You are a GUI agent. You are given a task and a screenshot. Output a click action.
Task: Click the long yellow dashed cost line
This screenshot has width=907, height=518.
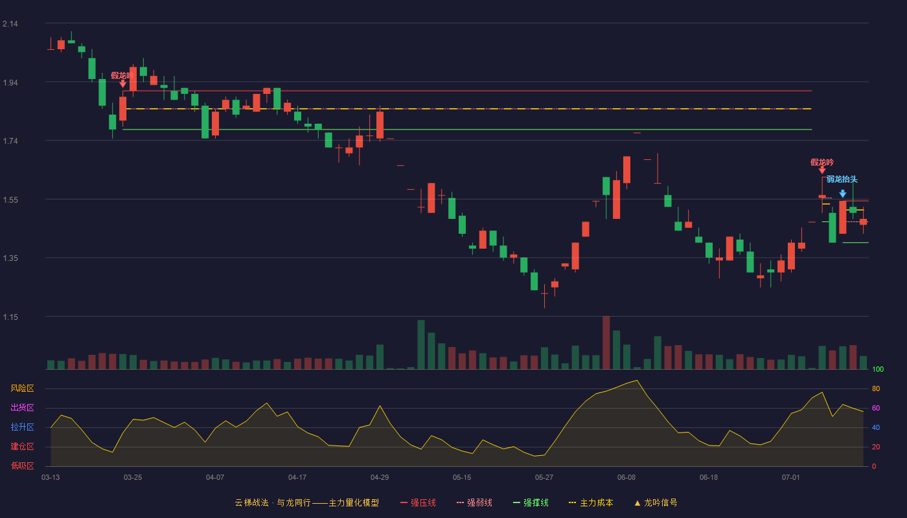[466, 109]
